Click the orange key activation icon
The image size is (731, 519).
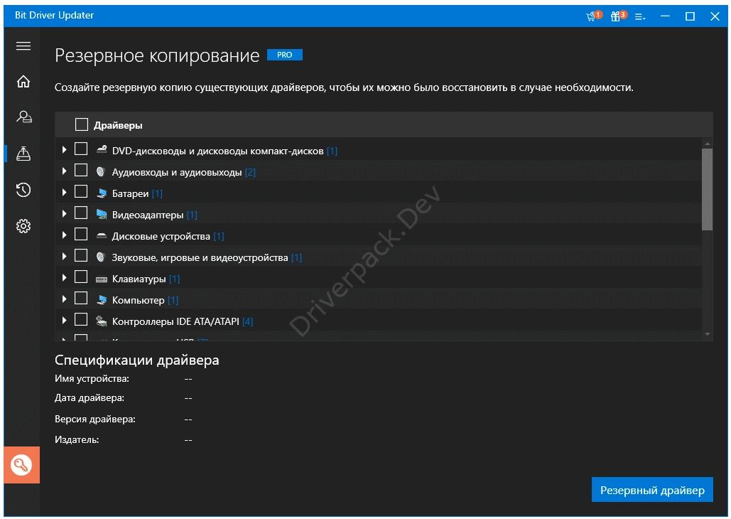pyautogui.click(x=21, y=465)
